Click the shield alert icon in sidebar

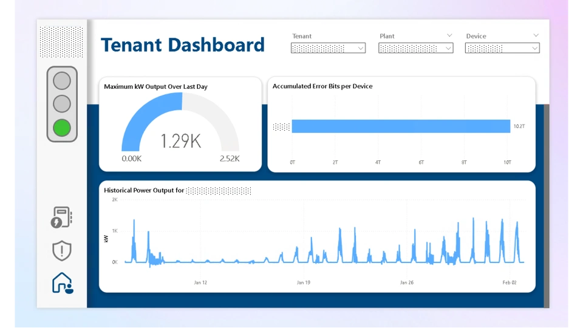(x=61, y=250)
